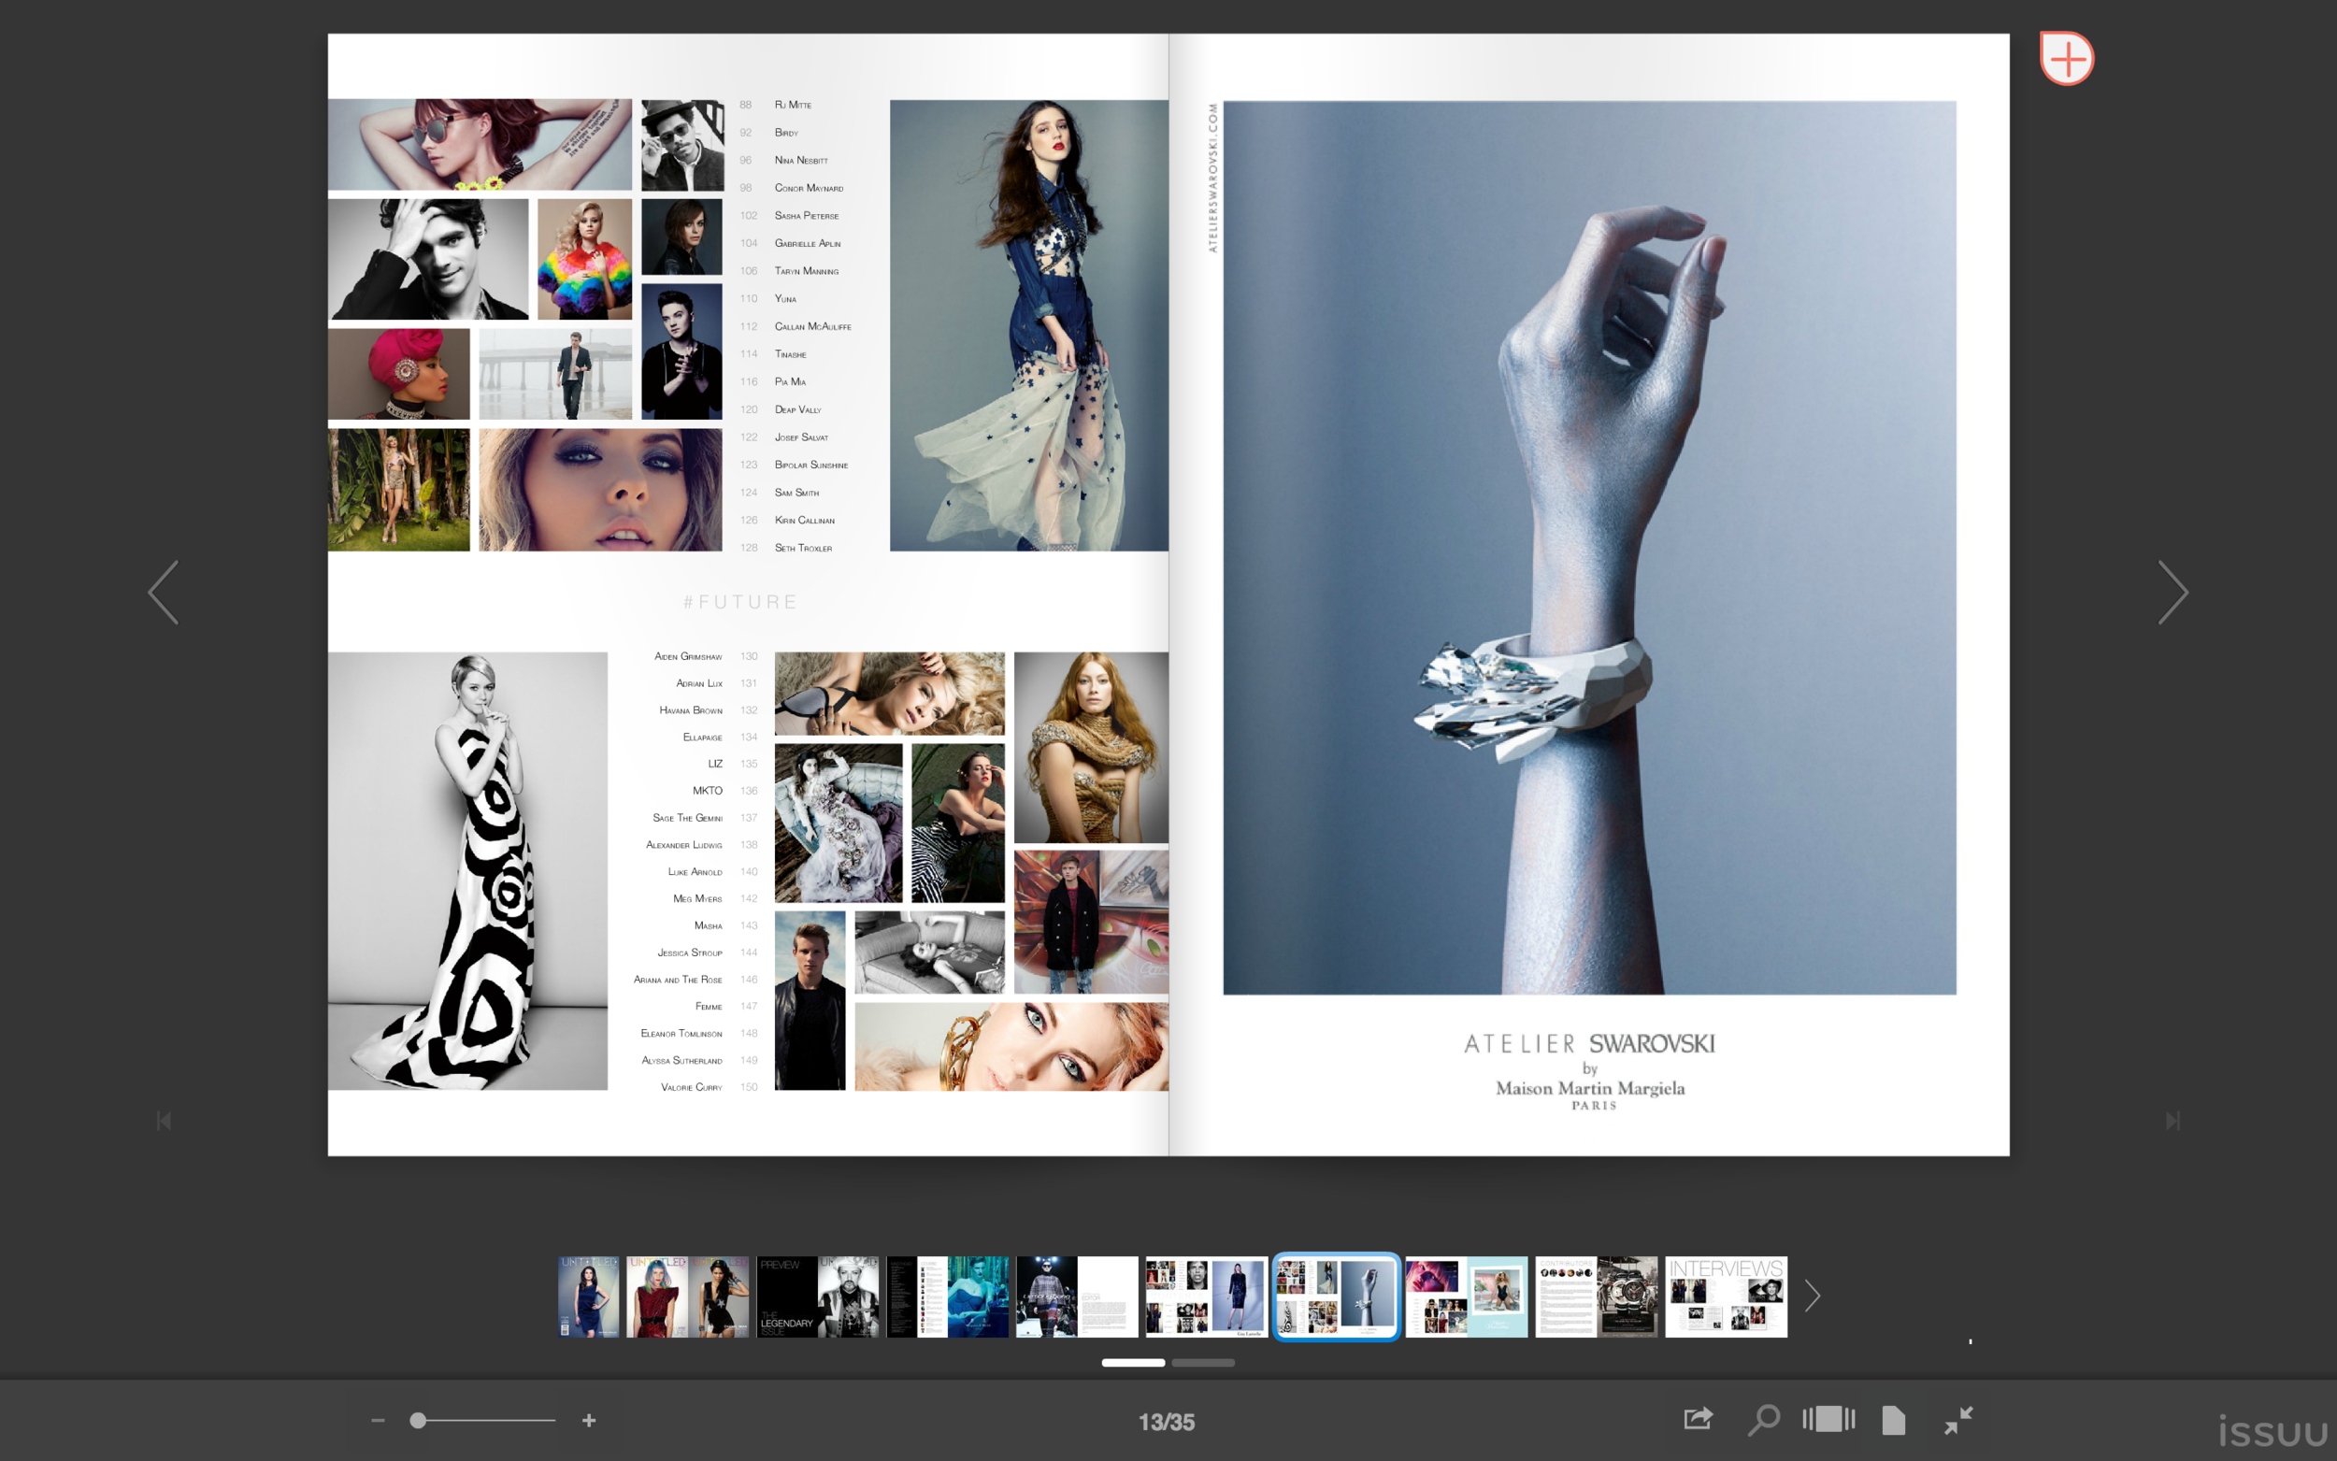
Task: Click the model in blue star dress photo
Action: 1029,325
